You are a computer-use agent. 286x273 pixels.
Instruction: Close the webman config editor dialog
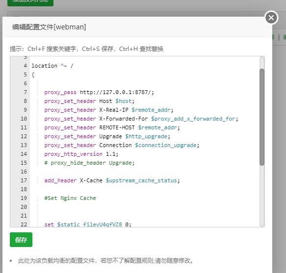pos(271,18)
